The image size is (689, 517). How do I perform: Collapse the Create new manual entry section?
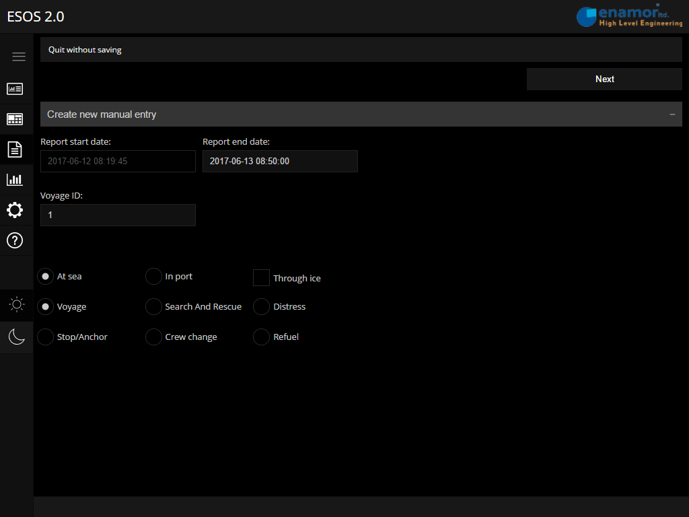[x=672, y=114]
